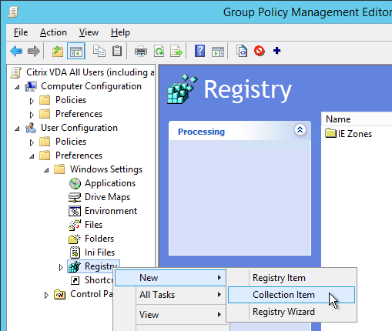
Task: Click the Back arrow toolbar icon
Action: click(x=16, y=51)
